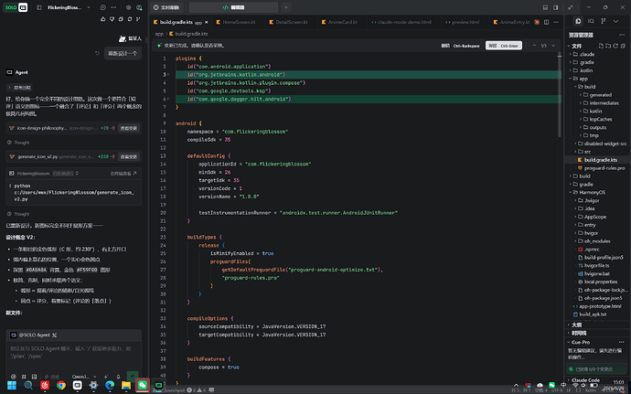Switch to the editor view tab
This screenshot has height=394, width=631.
(233, 7)
